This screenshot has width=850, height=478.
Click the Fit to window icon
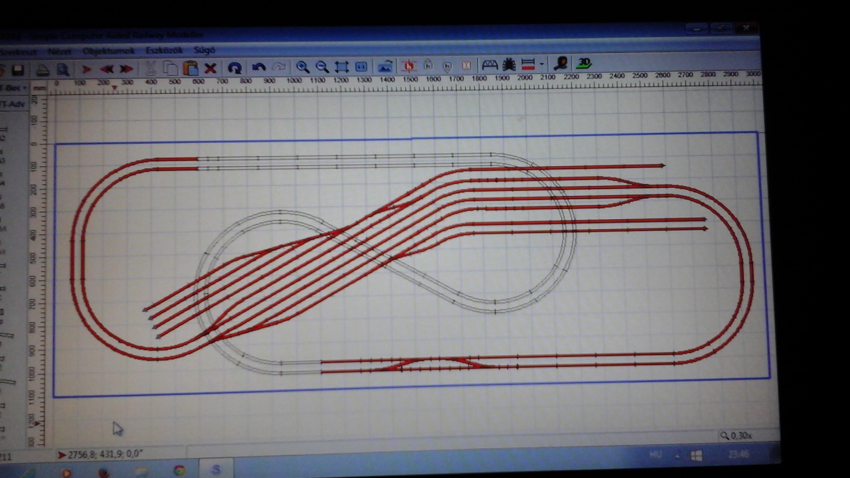(341, 67)
